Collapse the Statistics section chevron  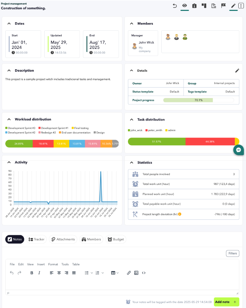click(x=132, y=162)
